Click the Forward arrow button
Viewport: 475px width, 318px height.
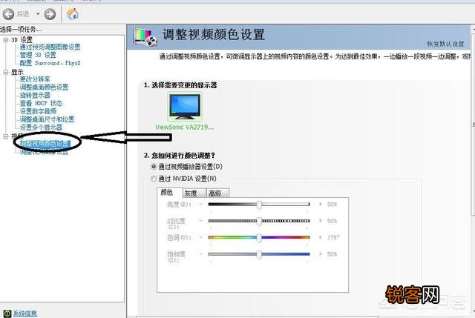50,14
